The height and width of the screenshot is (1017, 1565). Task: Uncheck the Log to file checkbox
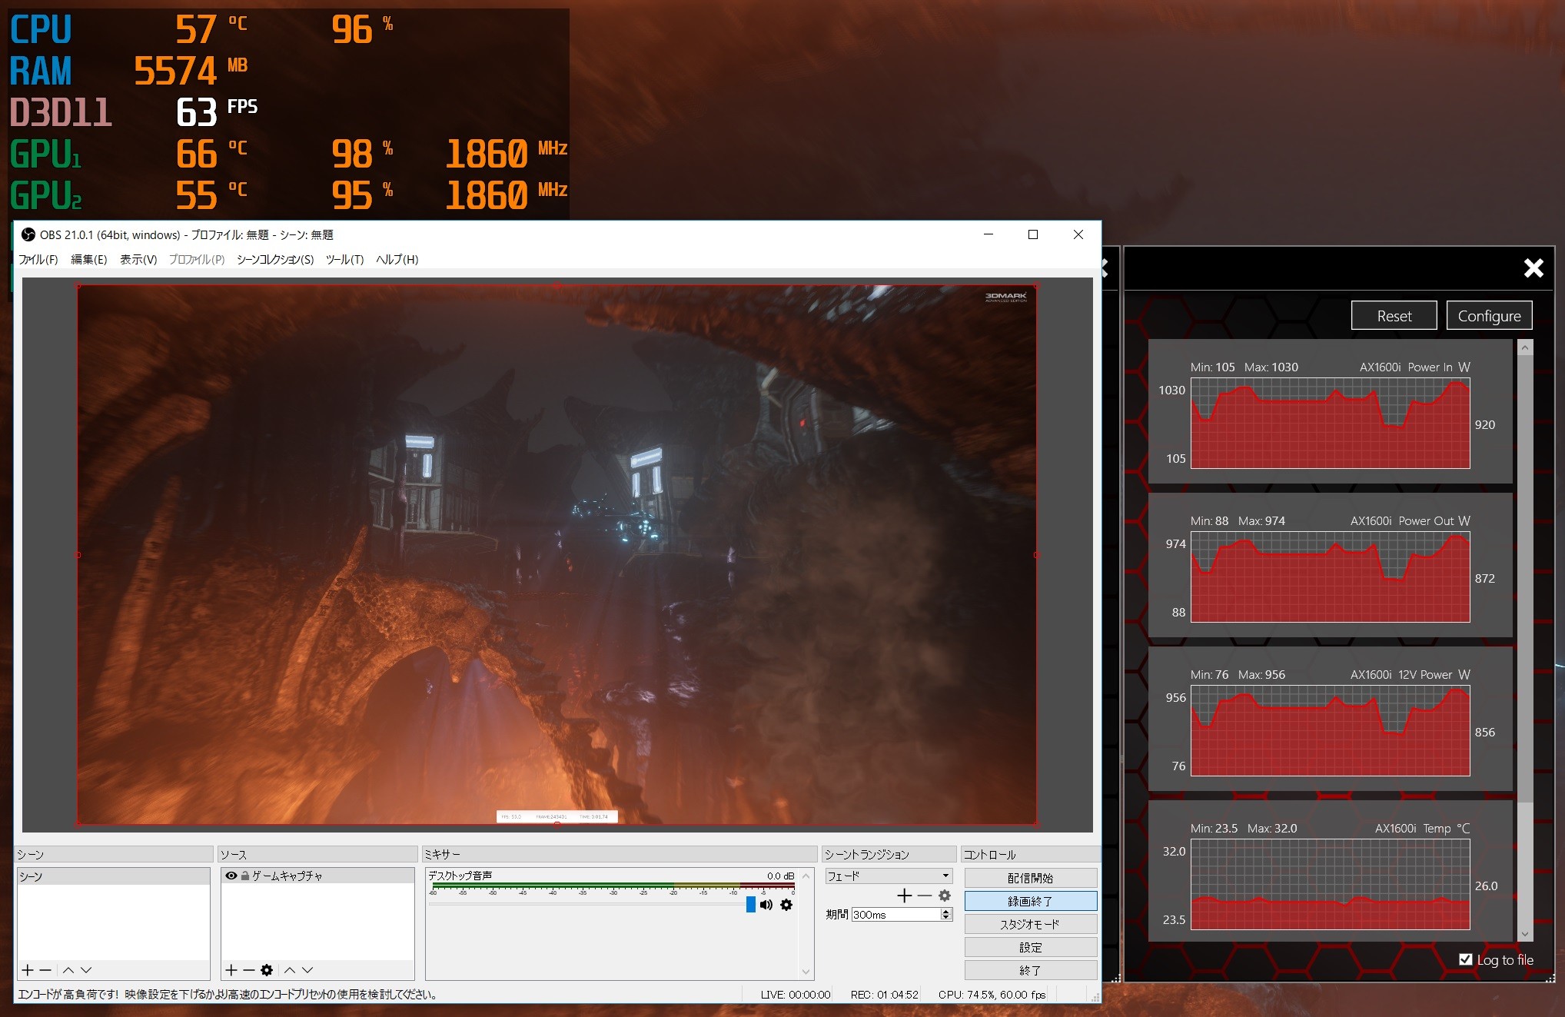1465,959
